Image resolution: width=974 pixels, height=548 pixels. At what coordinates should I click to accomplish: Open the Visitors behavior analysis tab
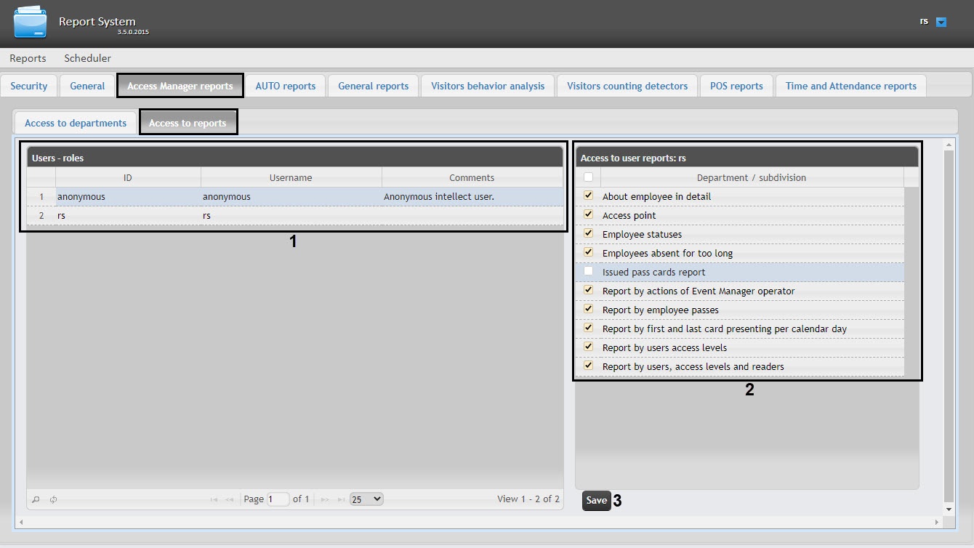point(488,86)
